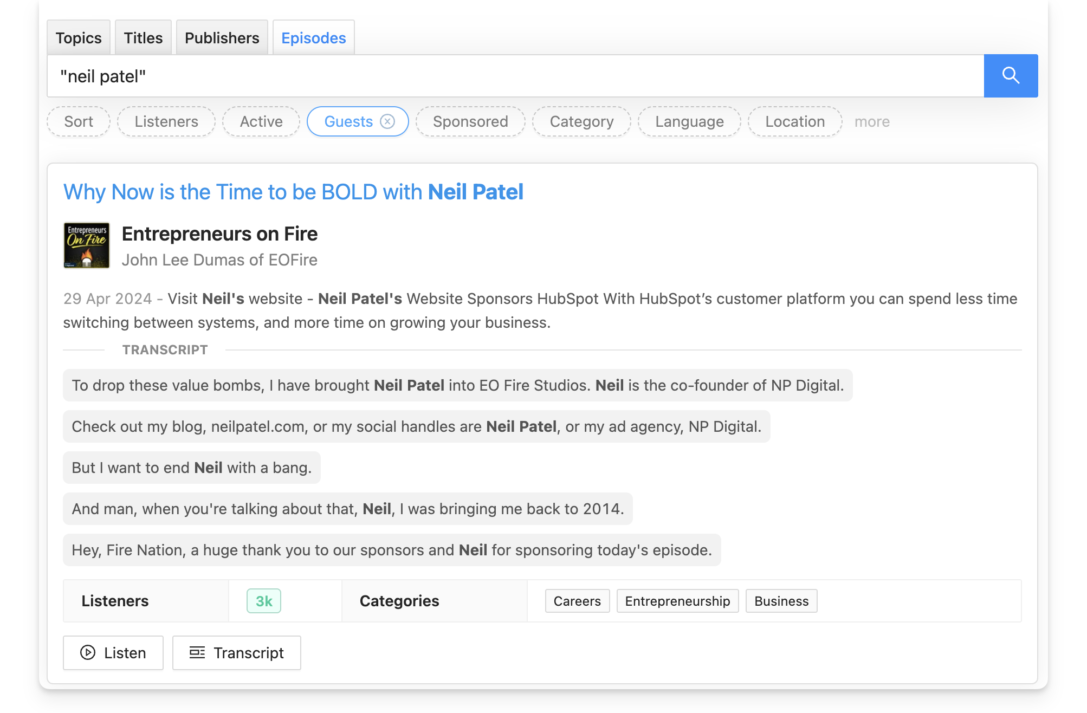Click the Entrepreneurship category tag
1087x713 pixels.
point(677,601)
